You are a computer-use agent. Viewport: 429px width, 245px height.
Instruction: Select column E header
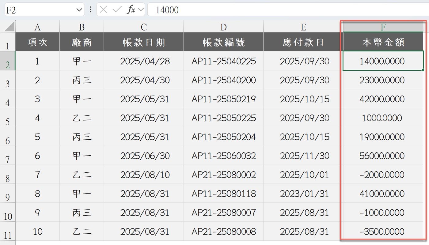click(303, 27)
